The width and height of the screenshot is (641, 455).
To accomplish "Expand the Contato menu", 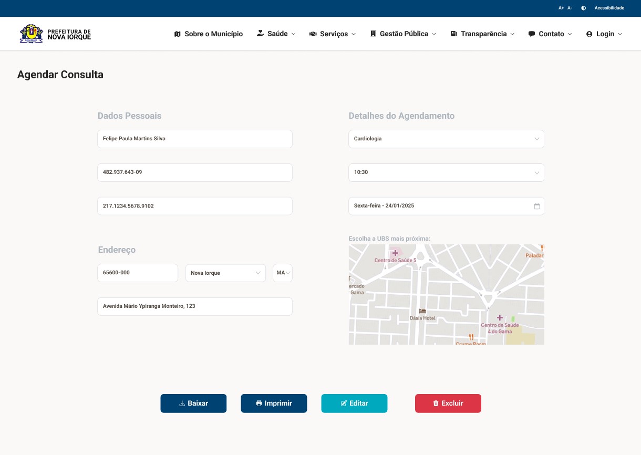I will 550,34.
